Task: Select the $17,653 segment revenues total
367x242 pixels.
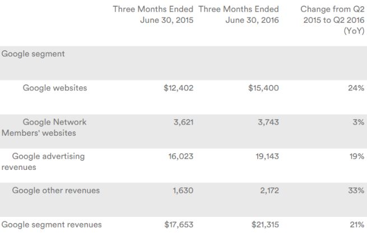Action: (x=179, y=225)
